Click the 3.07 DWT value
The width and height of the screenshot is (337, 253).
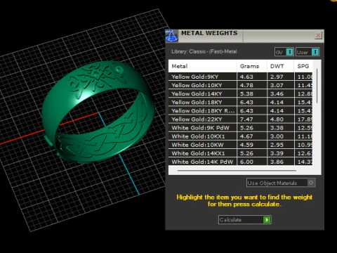pyautogui.click(x=277, y=85)
